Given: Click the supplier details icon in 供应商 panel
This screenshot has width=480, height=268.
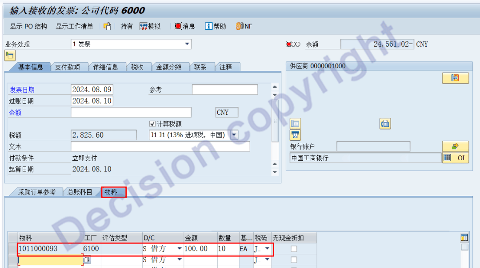Looking at the screenshot, I should tap(455, 78).
